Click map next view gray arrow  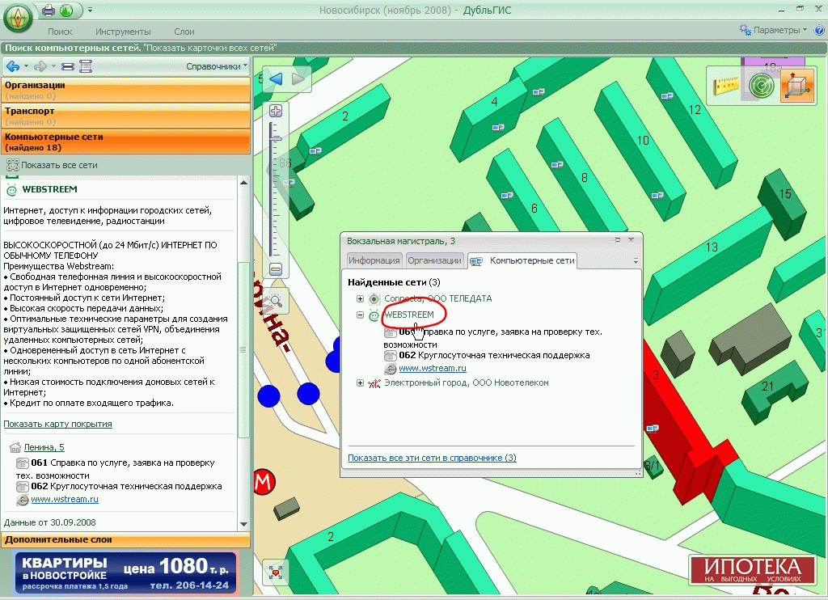click(298, 79)
